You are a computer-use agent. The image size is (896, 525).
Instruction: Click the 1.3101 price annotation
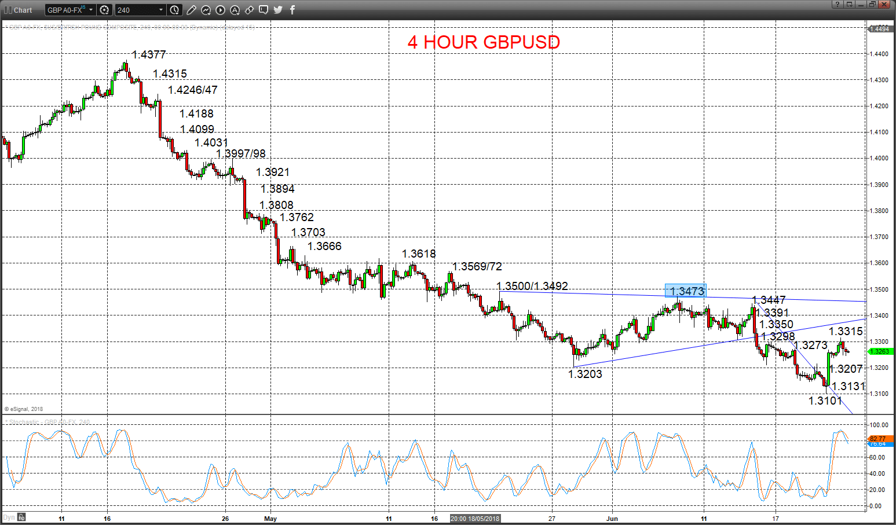(825, 401)
